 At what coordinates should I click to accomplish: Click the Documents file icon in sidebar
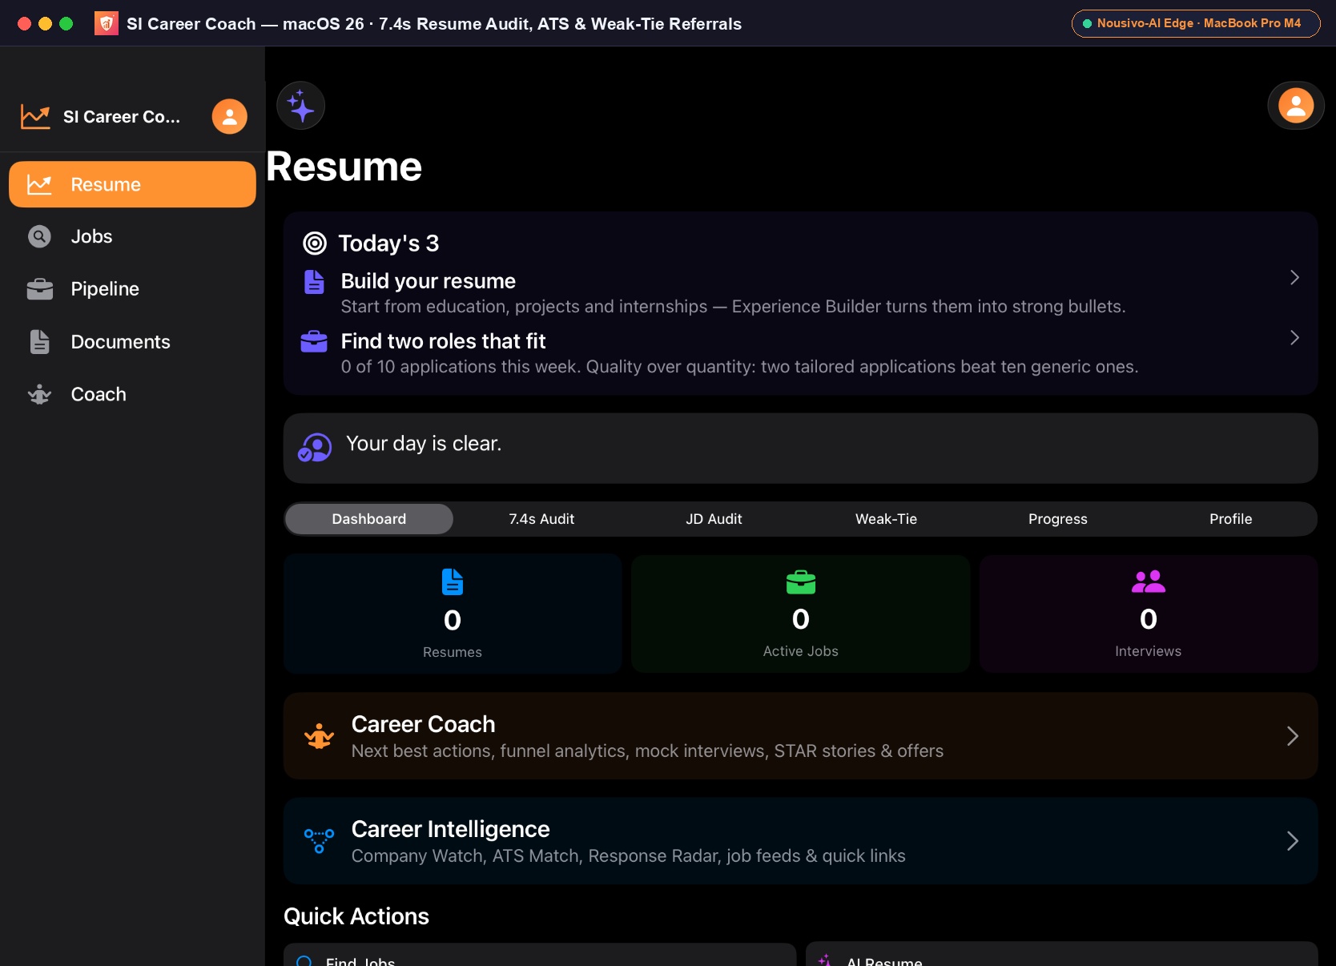tap(39, 342)
